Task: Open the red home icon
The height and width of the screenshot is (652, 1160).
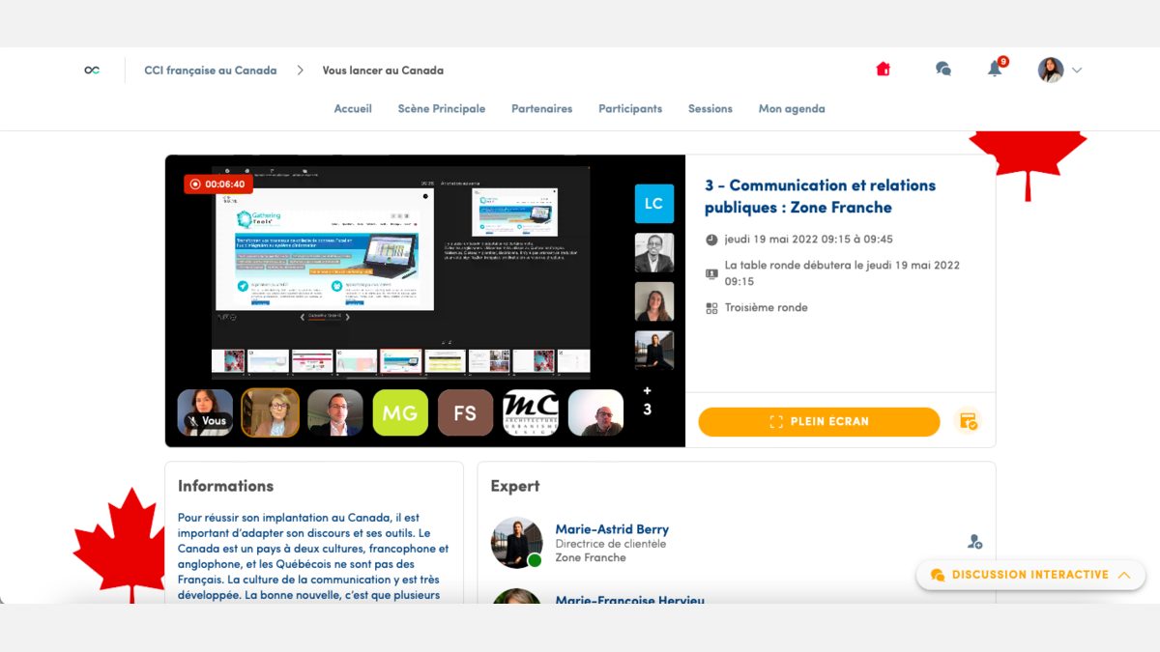Action: (x=883, y=70)
